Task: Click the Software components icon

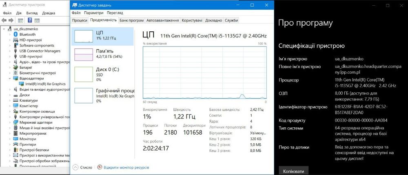Action: coord(16,46)
